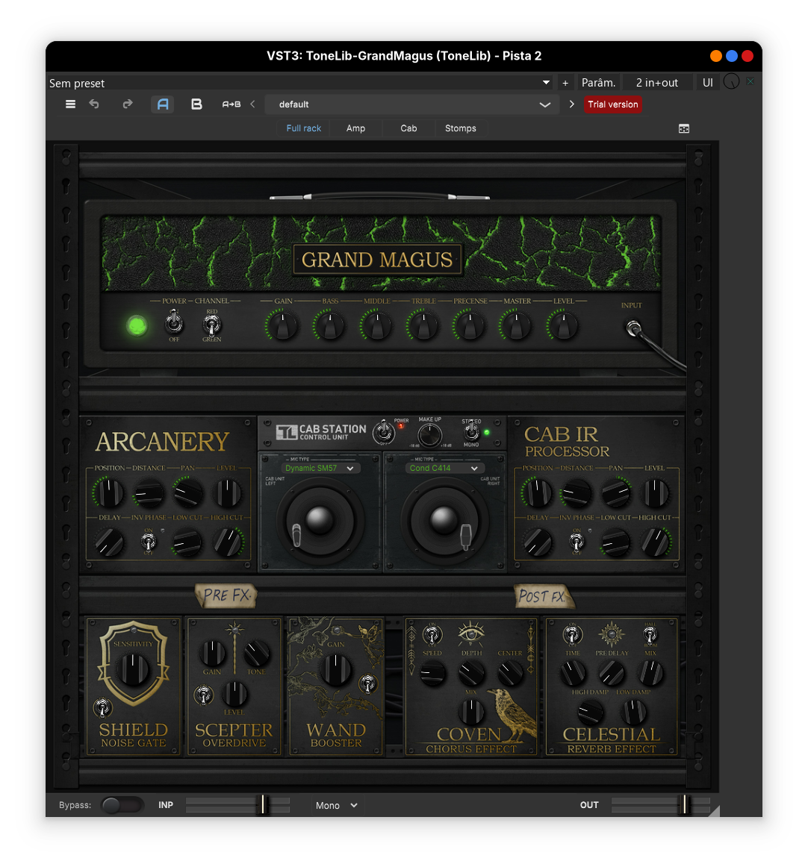Toggle the Bypass switch
The height and width of the screenshot is (867, 808).
[x=122, y=805]
